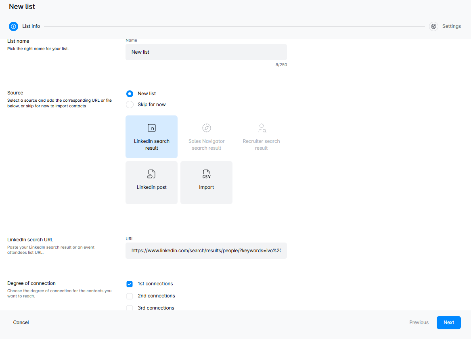Focus the LinkedIn search URL field
This screenshot has height=339, width=471.
[206, 251]
